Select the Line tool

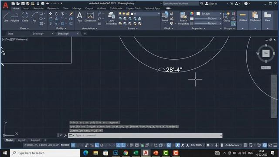point(6,17)
